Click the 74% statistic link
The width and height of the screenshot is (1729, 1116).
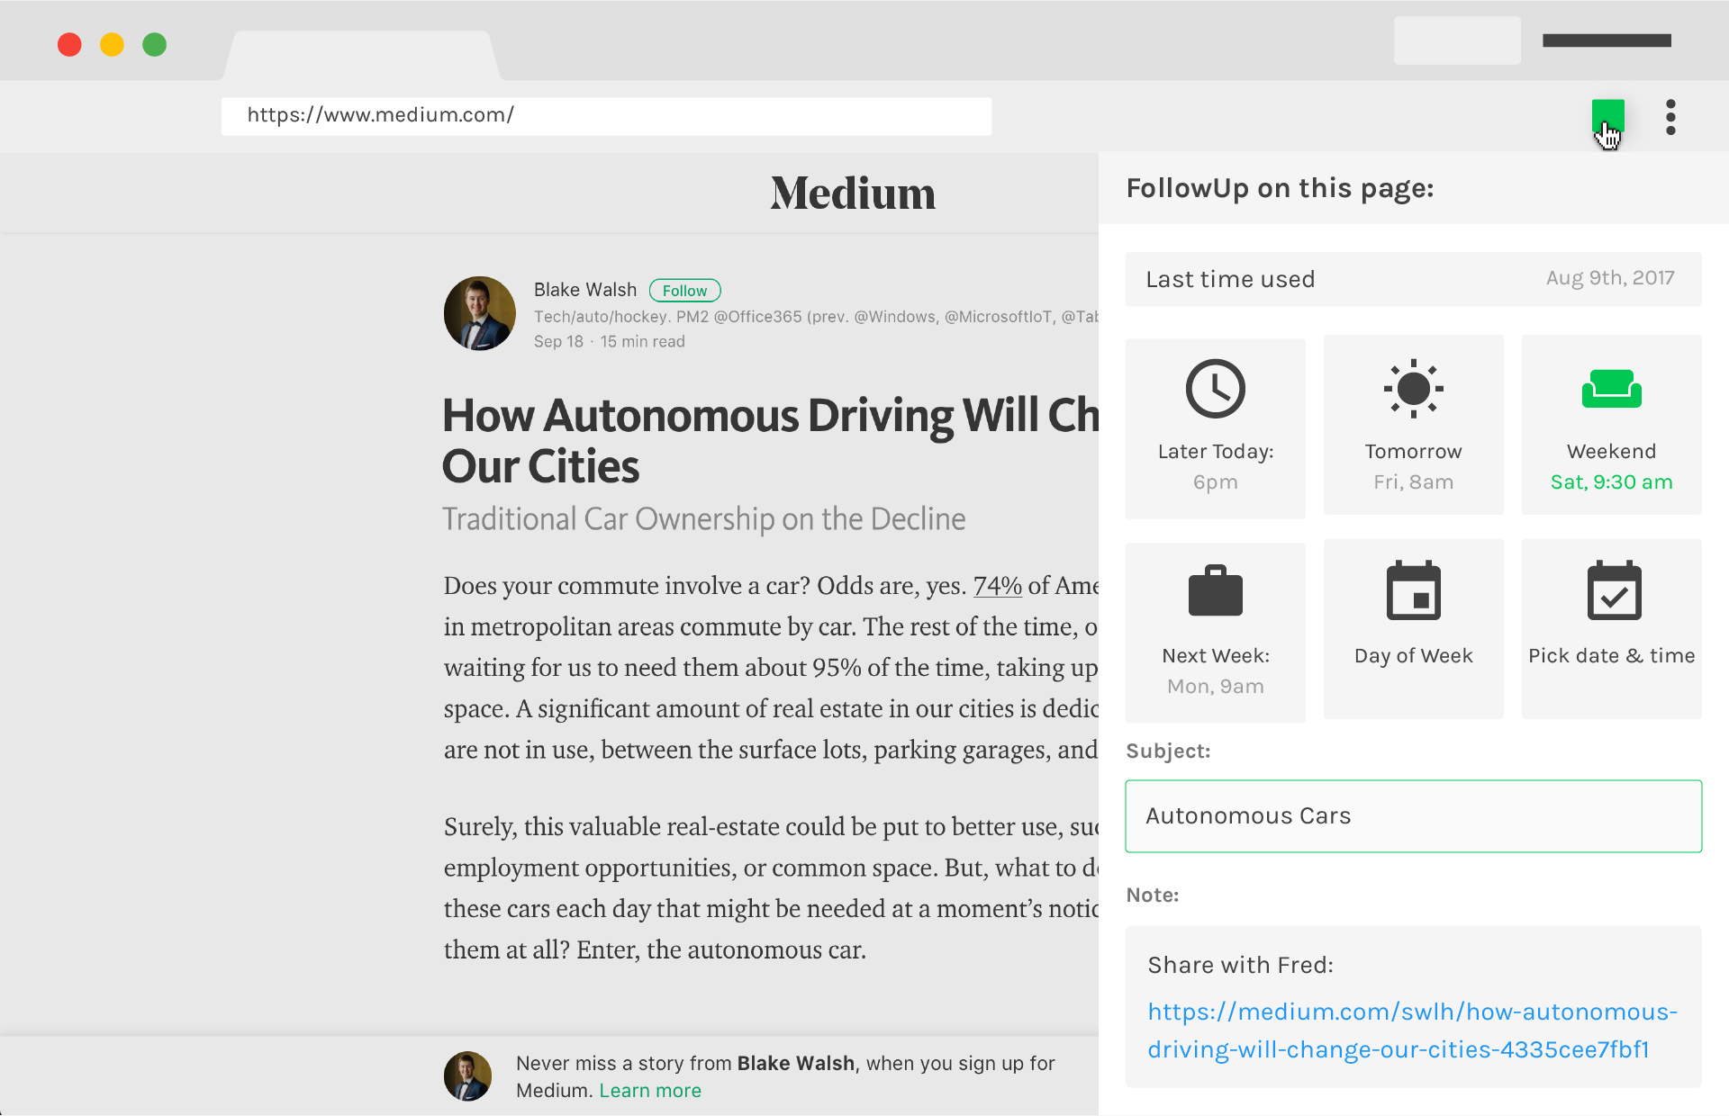(997, 586)
